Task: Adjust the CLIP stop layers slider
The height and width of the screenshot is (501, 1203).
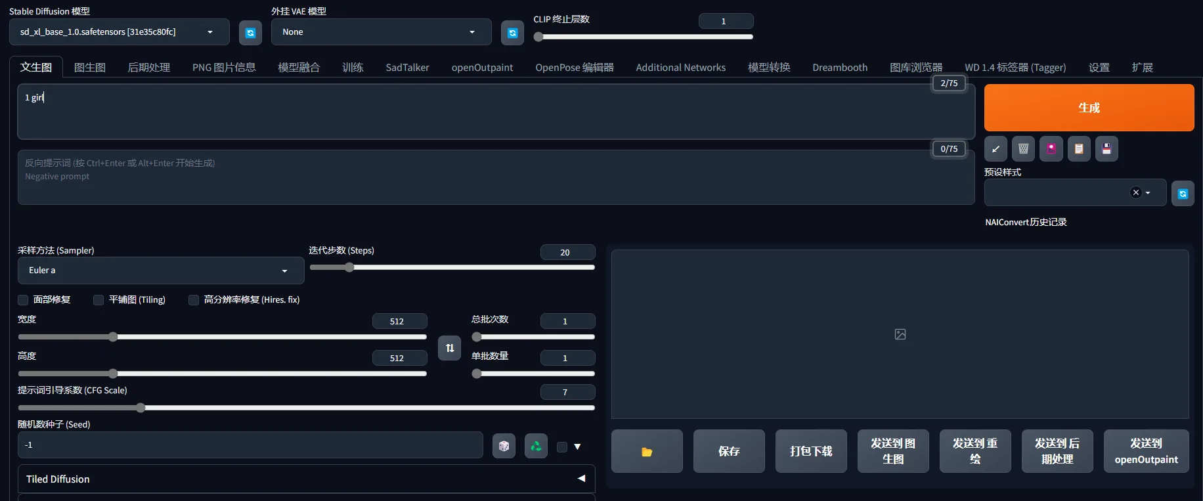Action: click(643, 37)
